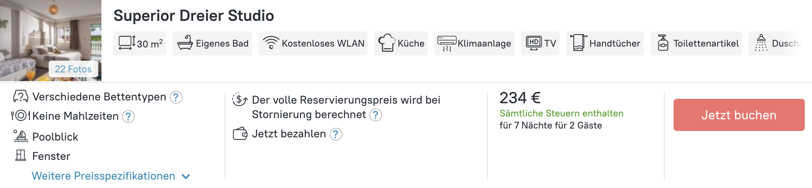Open the Superior Dreier Studio room photo
This screenshot has height=188, width=812.
click(51, 41)
